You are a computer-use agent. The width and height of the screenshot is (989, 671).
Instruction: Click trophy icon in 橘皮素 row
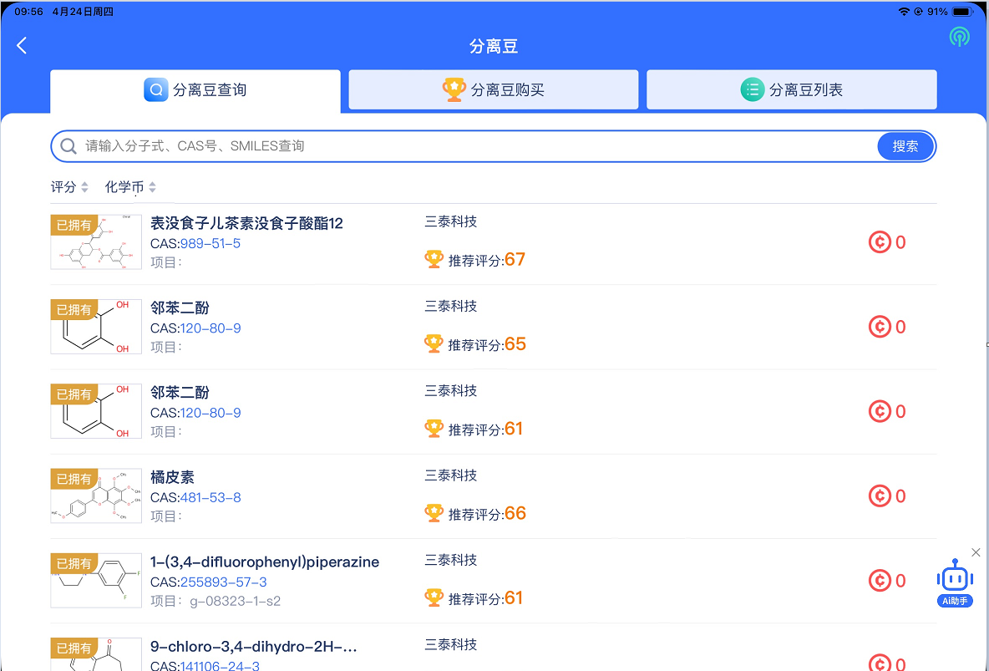434,513
